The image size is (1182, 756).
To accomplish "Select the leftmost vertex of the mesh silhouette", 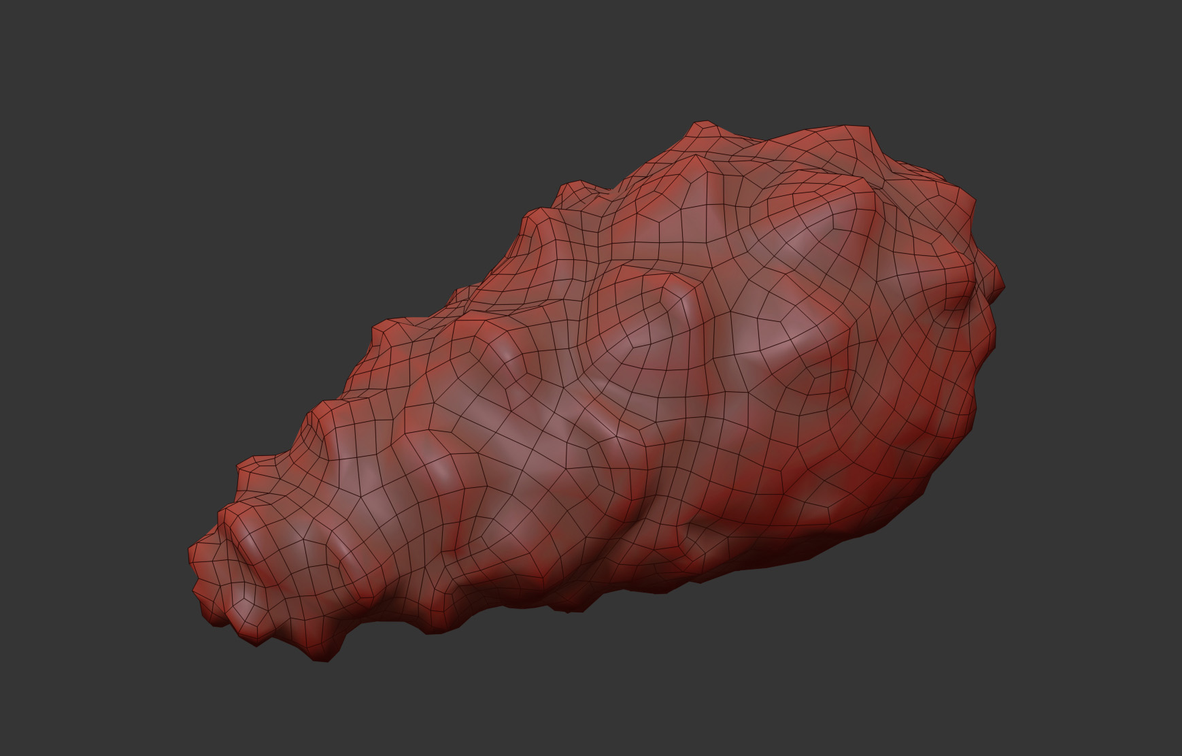I will tap(188, 555).
